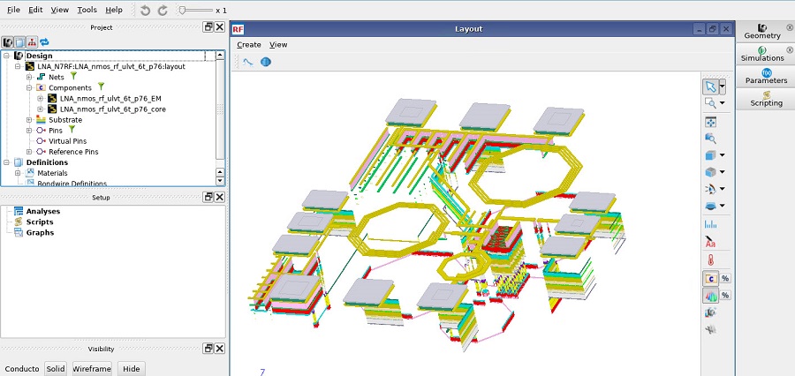Click the Redo arrow in the top toolbar
This screenshot has width=795, height=376.
coord(163,10)
